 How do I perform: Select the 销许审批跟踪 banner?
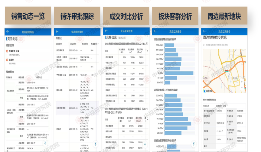(x=77, y=16)
